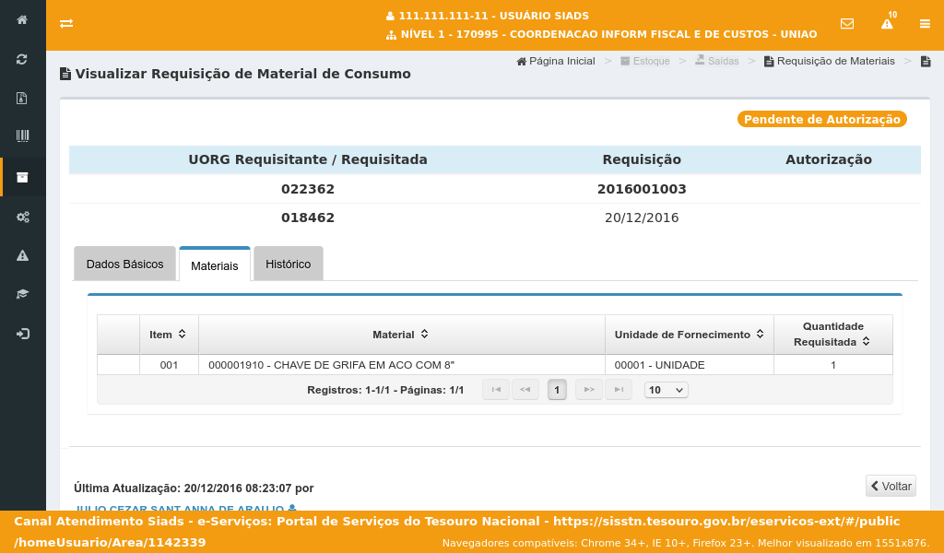
Task: Switch to Histórico tab
Action: [x=289, y=264]
